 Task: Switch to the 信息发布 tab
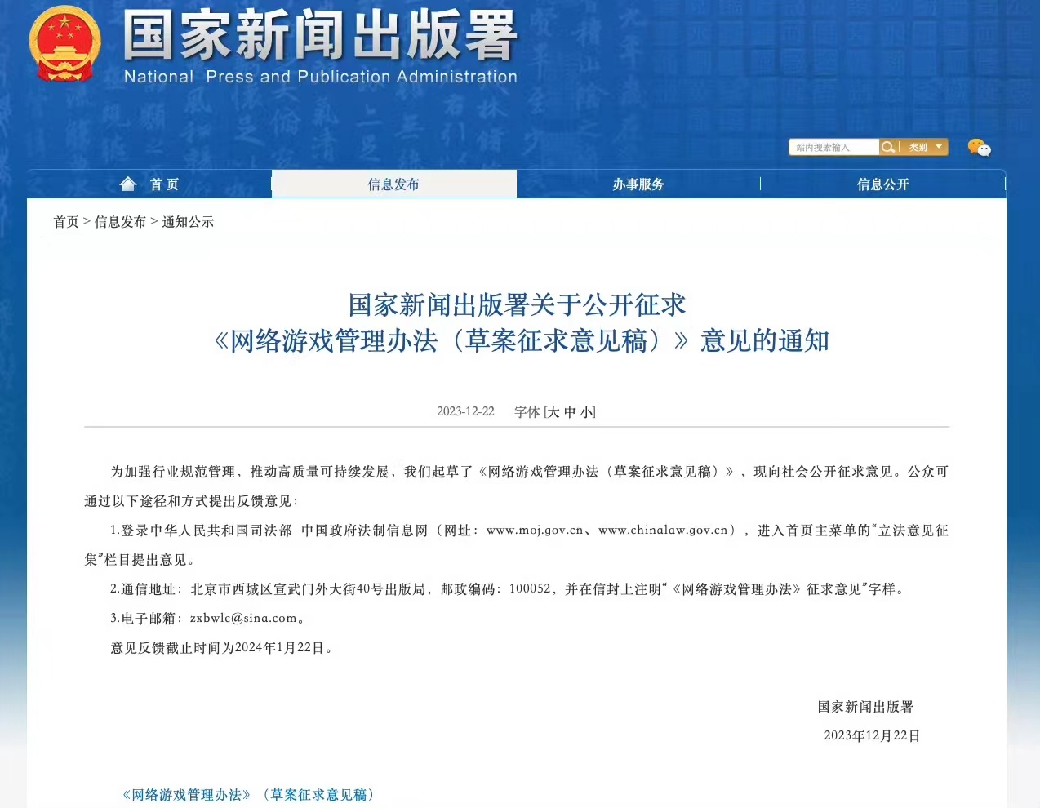point(394,184)
